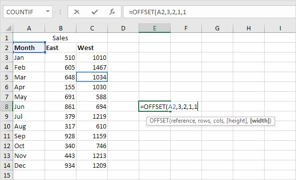Screen dimensions: 296x180
Task: Select row 15 header
Action: pyautogui.click(x=6, y=175)
